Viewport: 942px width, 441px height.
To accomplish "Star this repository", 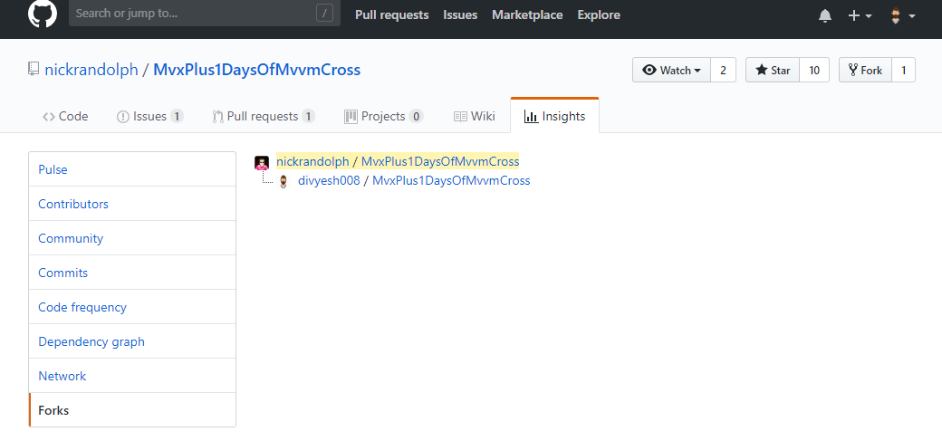I will (773, 71).
